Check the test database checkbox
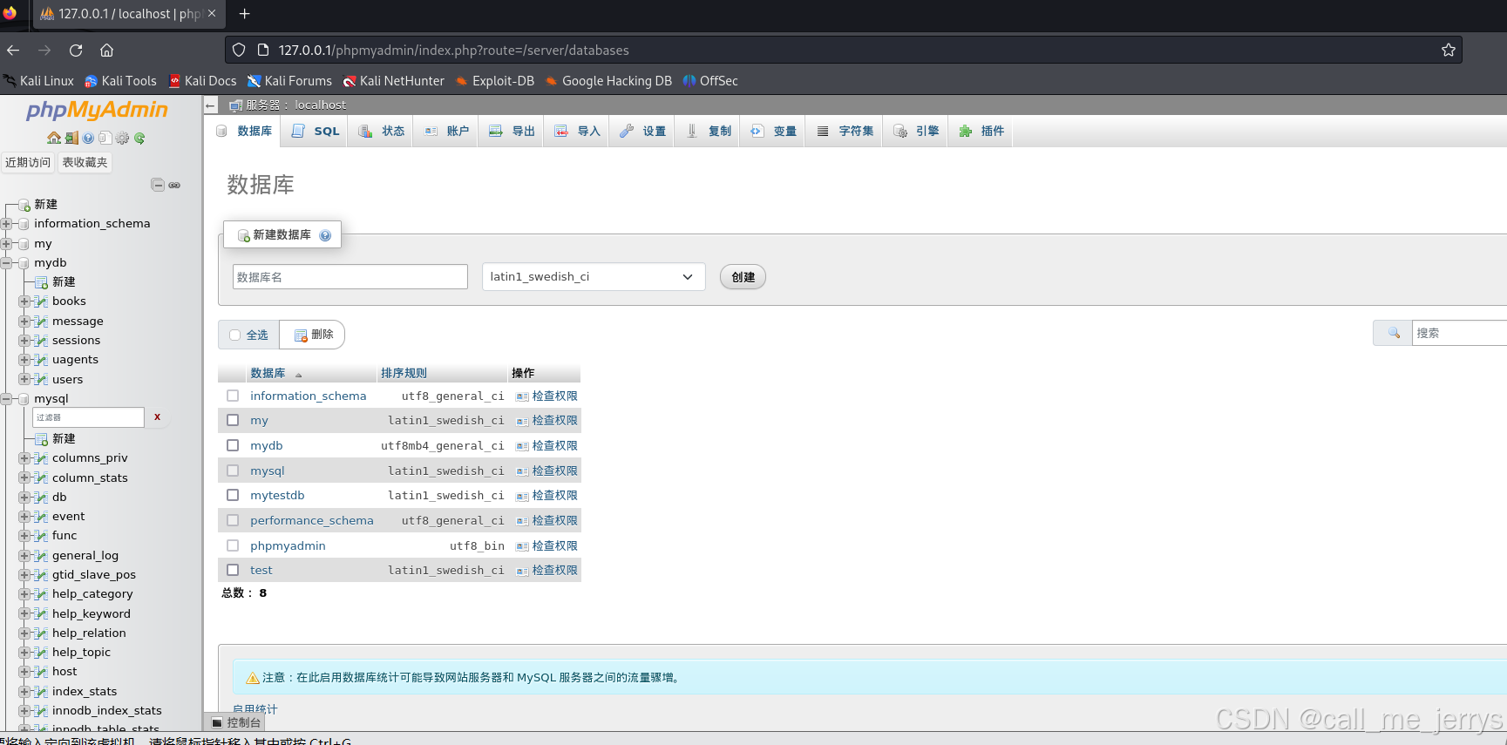This screenshot has height=745, width=1507. (233, 570)
